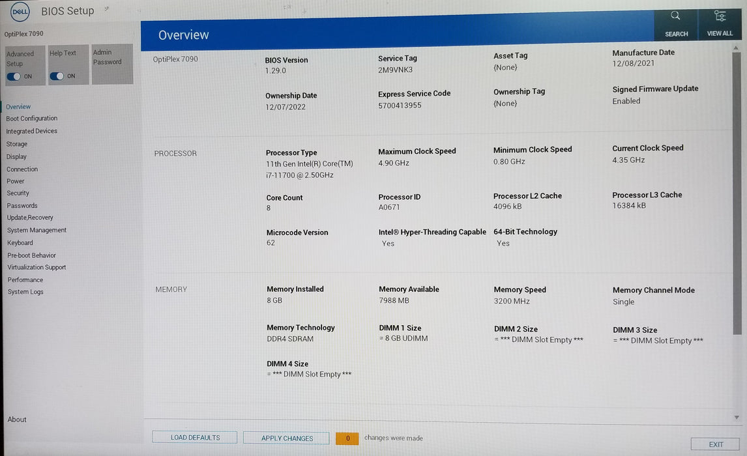Click Memory Available 7988 MB
Screen dimensions: 747x456
click(x=394, y=300)
